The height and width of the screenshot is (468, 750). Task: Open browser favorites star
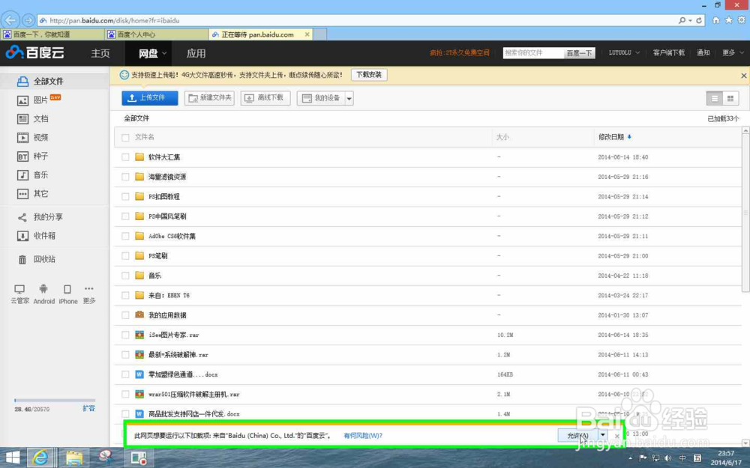point(728,20)
